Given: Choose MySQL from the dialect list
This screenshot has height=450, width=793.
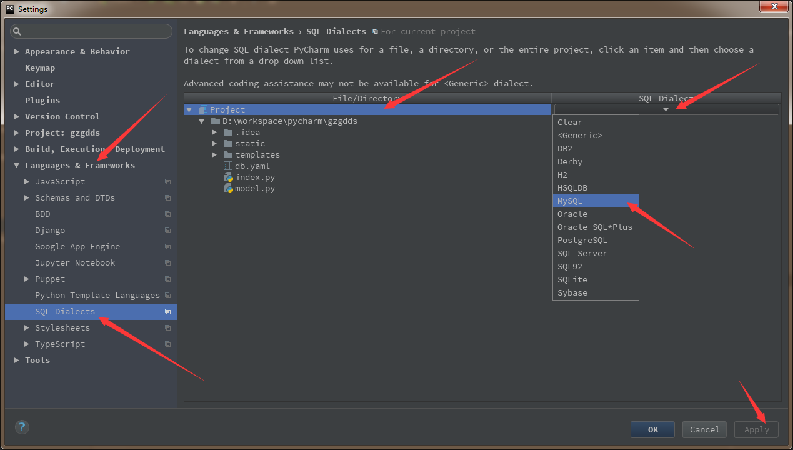Looking at the screenshot, I should (570, 201).
